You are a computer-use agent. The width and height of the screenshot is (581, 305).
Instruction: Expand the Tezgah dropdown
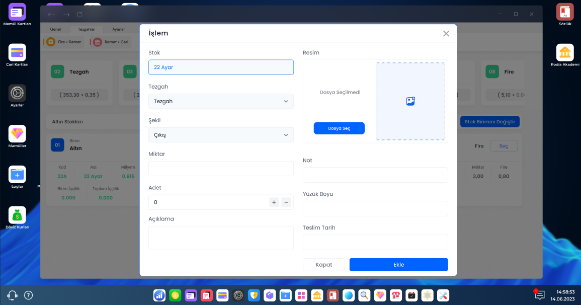coord(221,101)
